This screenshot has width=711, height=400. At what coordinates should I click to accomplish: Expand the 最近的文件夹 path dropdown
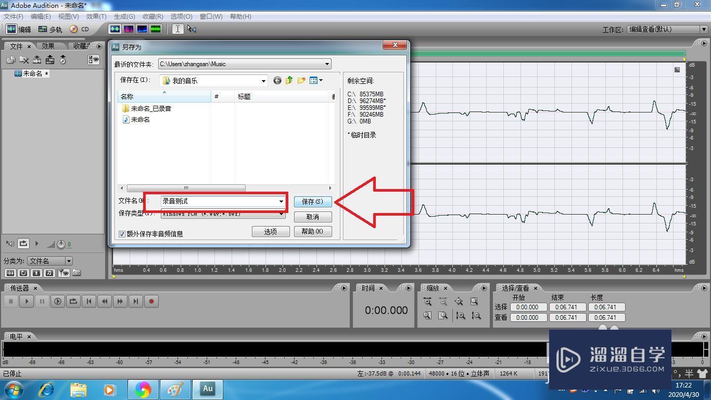[327, 64]
